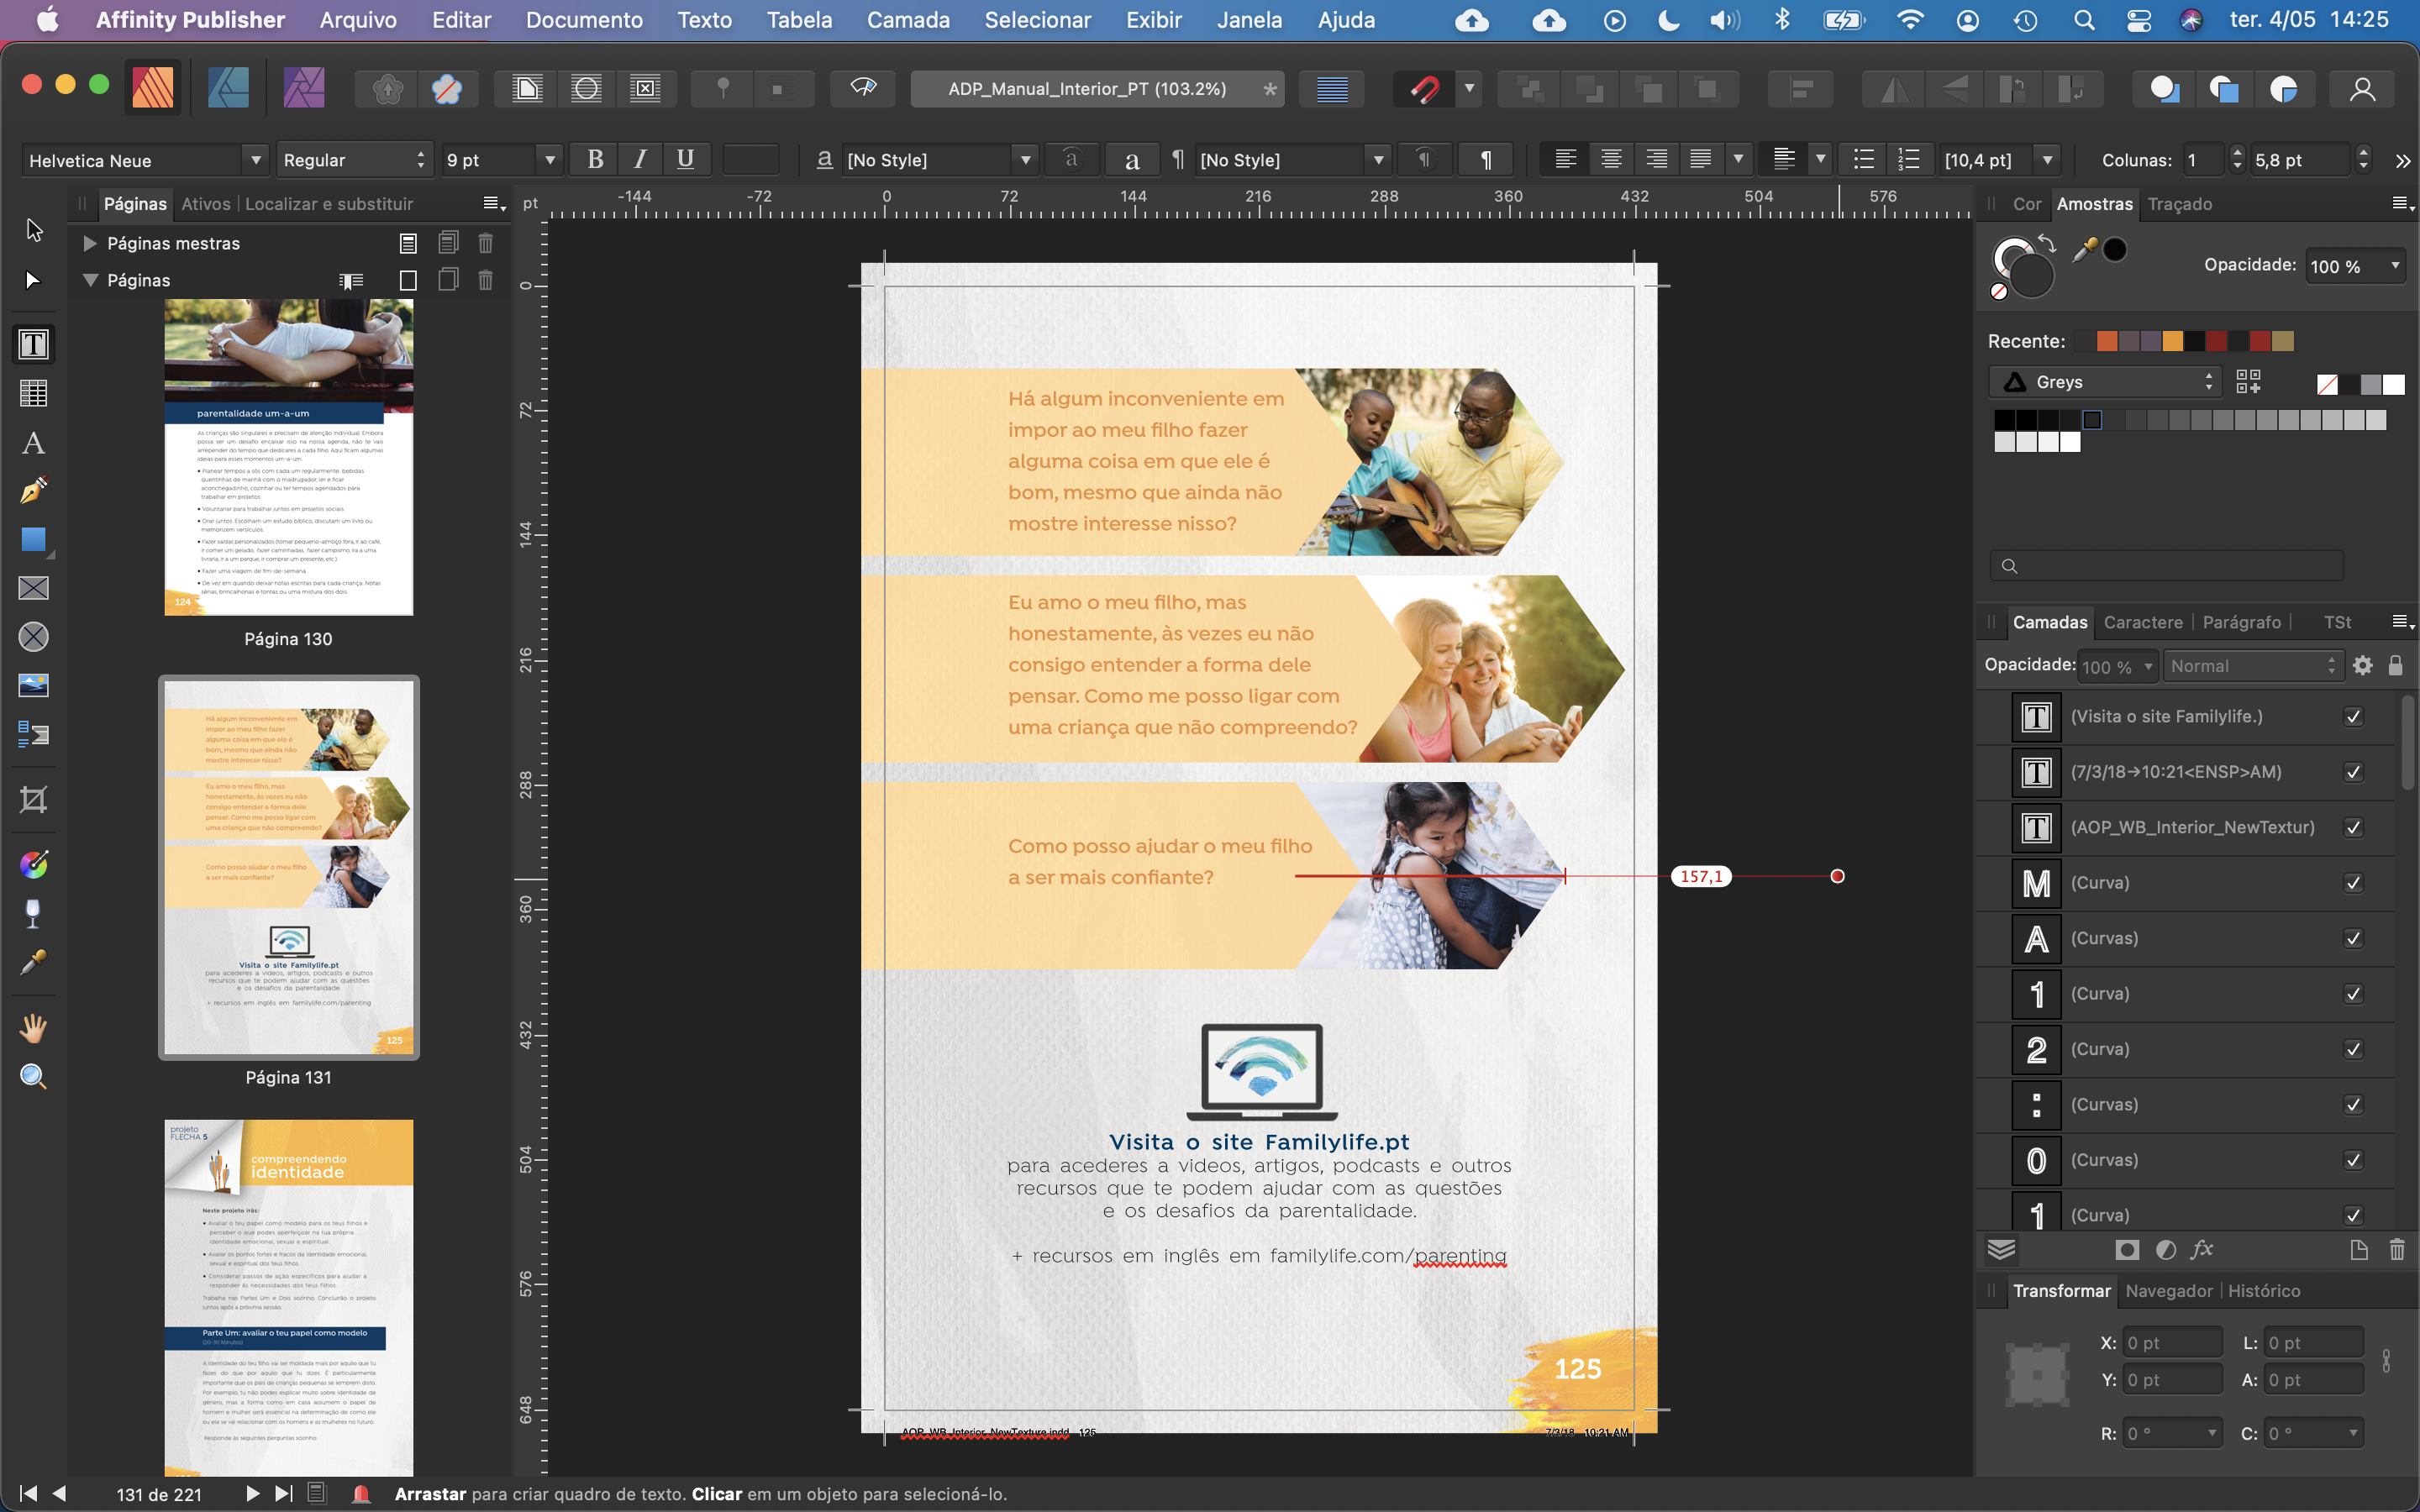This screenshot has width=2420, height=1512.
Task: Open the 9 pt font size dropdown
Action: (549, 160)
